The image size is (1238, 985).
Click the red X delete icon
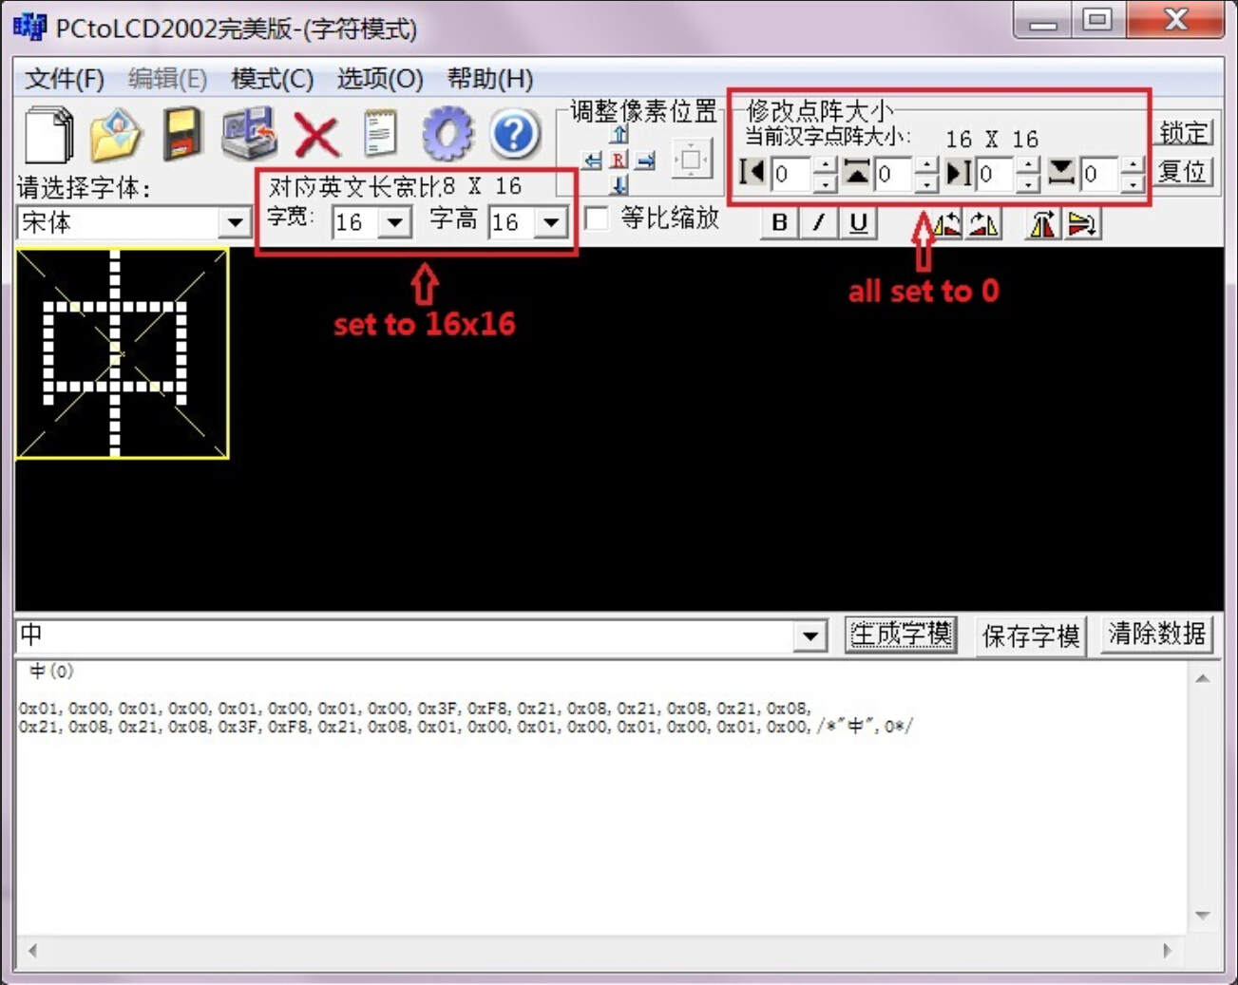point(316,135)
